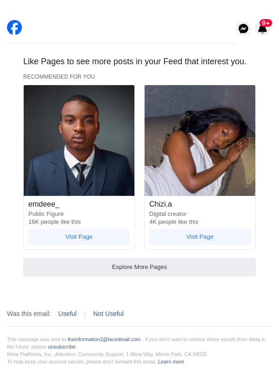279x383 pixels.
Task: Rate this email as Useful
Action: pyautogui.click(x=67, y=314)
